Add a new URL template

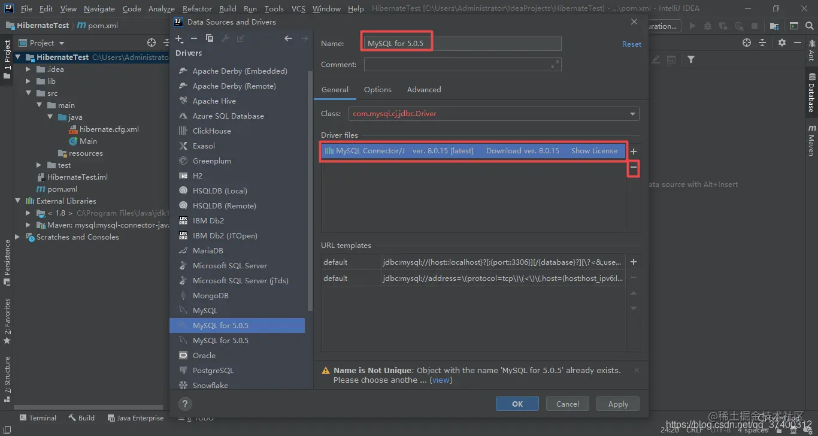[634, 262]
